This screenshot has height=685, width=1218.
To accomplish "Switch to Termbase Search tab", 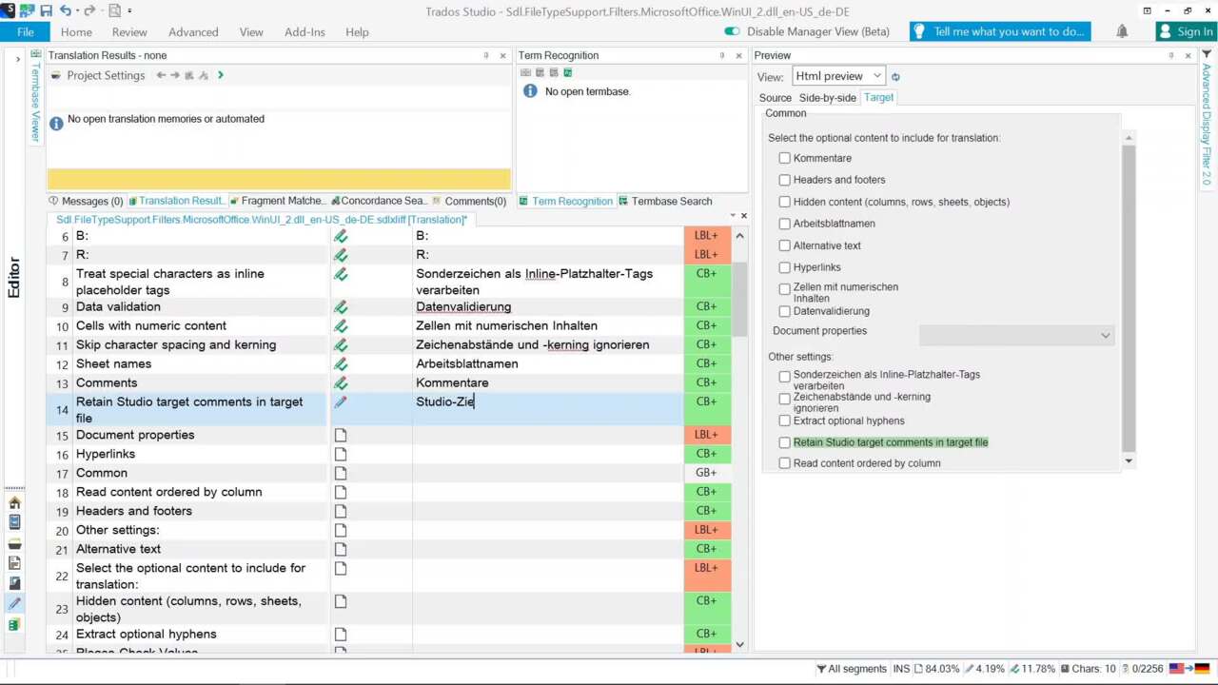I will click(x=664, y=201).
